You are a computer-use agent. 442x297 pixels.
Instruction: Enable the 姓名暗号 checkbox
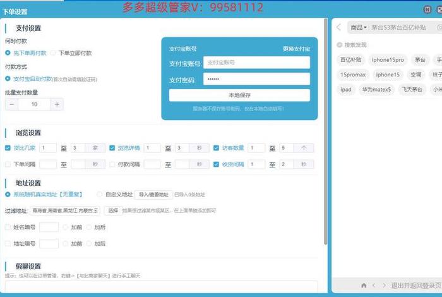coord(8,227)
